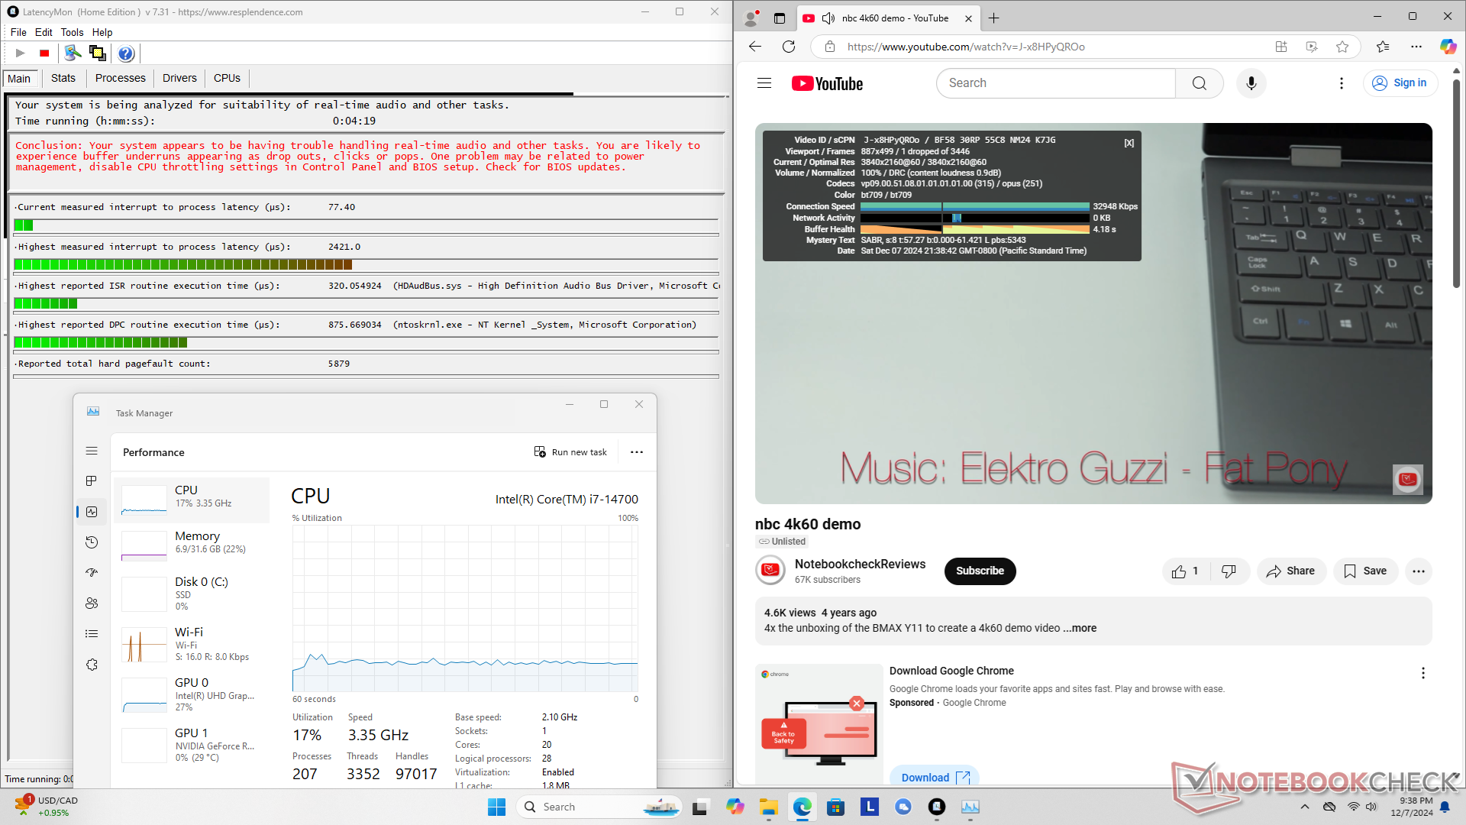Open the LatencyMon help question mark icon

126,53
